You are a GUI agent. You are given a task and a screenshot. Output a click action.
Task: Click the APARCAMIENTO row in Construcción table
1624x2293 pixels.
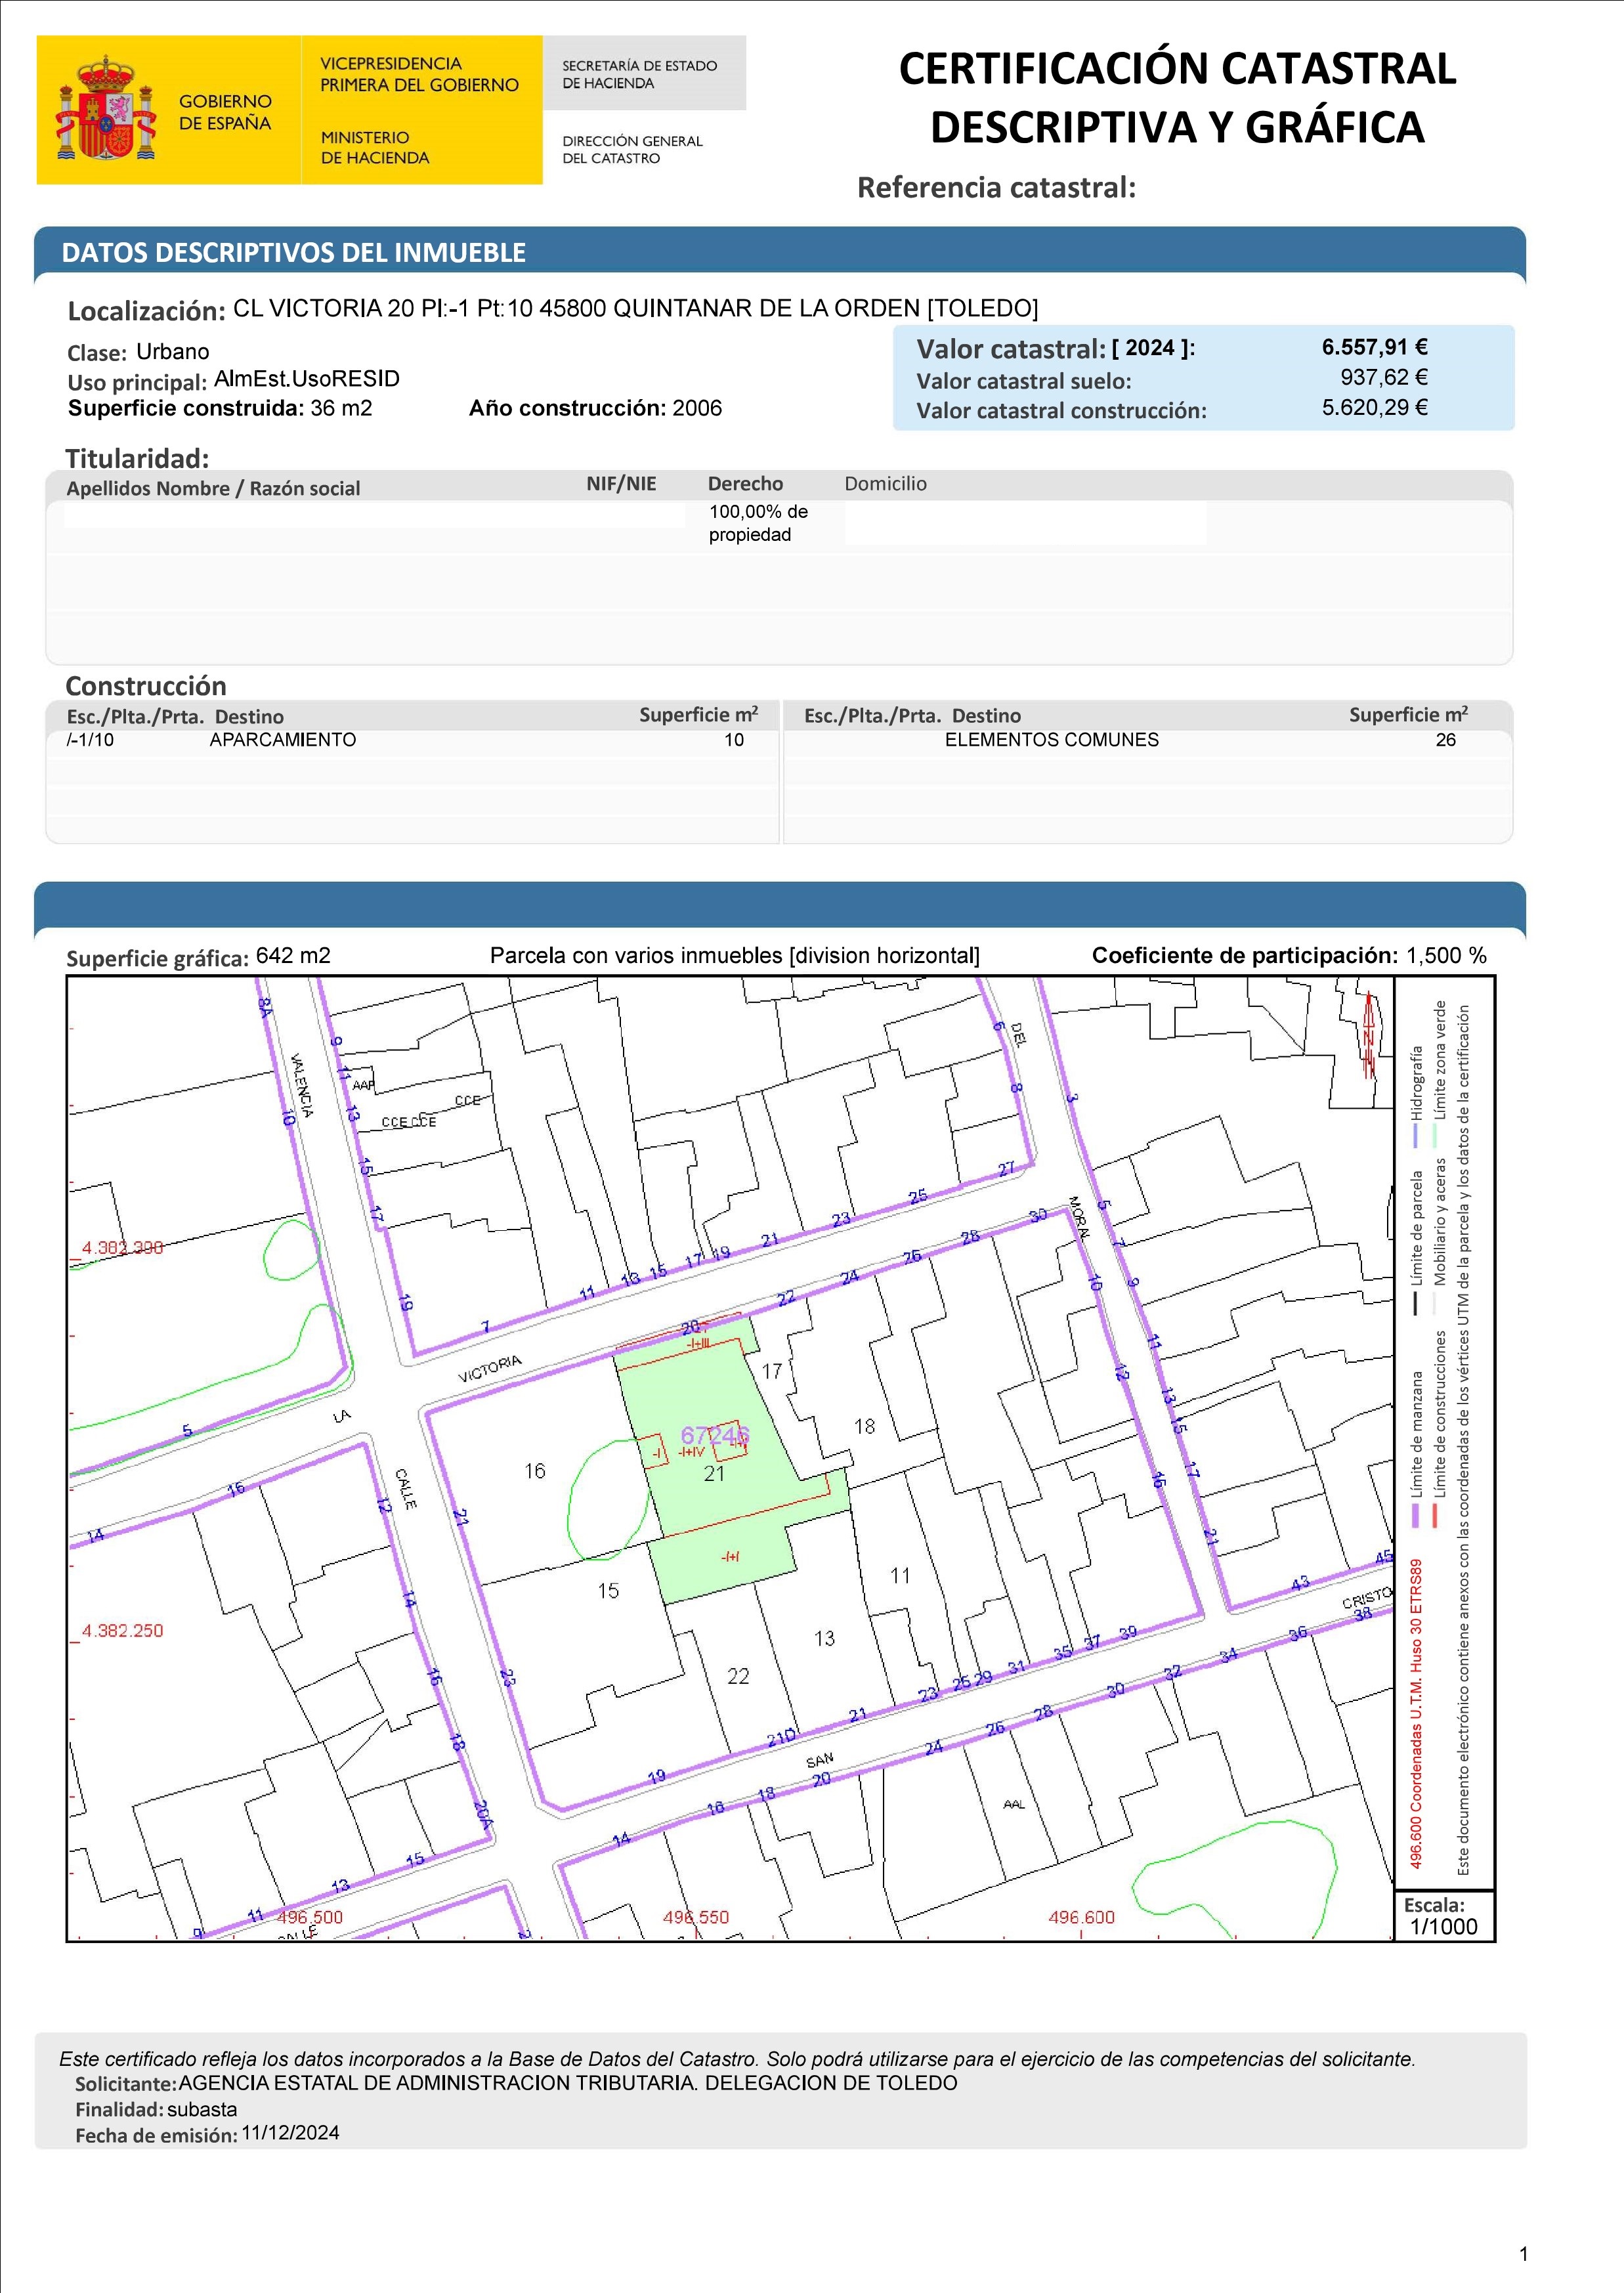(x=283, y=740)
